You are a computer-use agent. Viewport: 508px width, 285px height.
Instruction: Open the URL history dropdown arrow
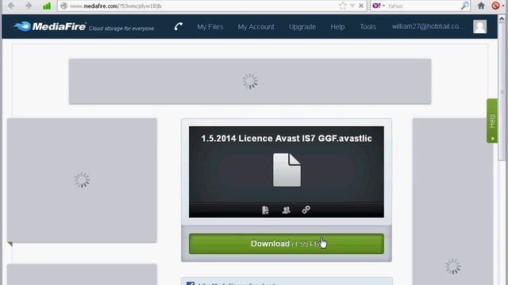352,6
